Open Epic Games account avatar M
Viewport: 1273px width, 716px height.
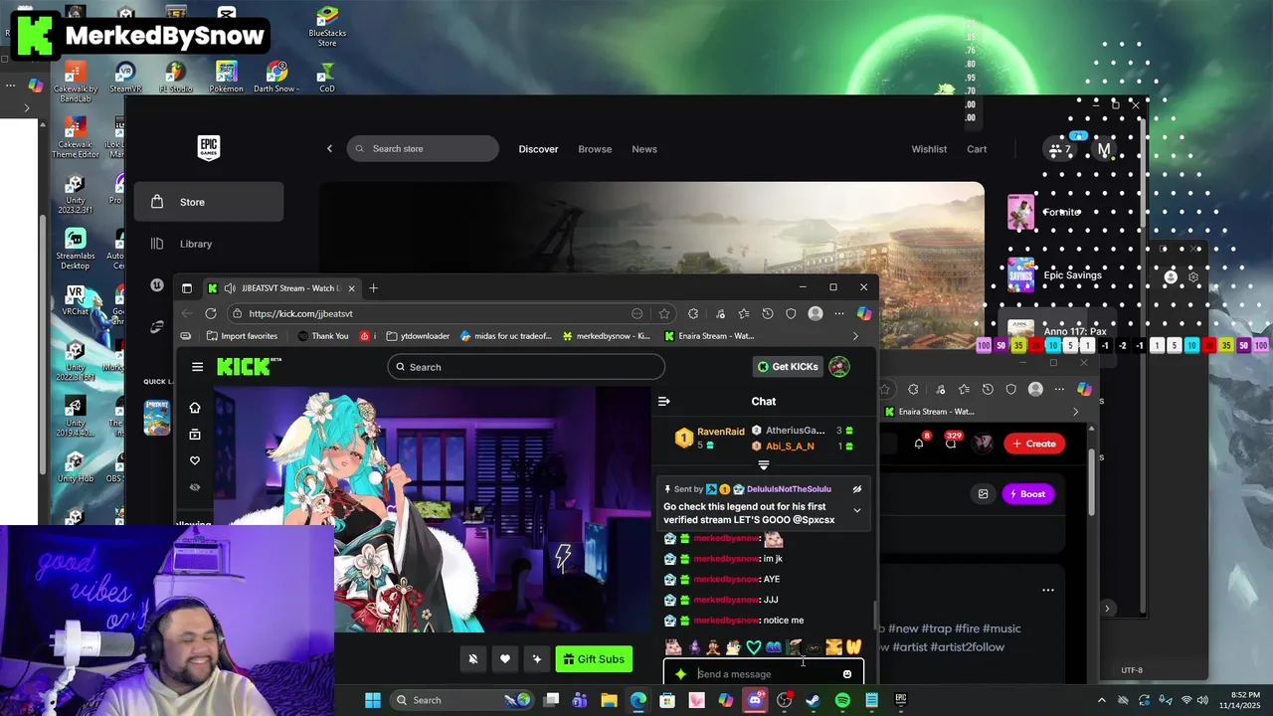point(1104,150)
